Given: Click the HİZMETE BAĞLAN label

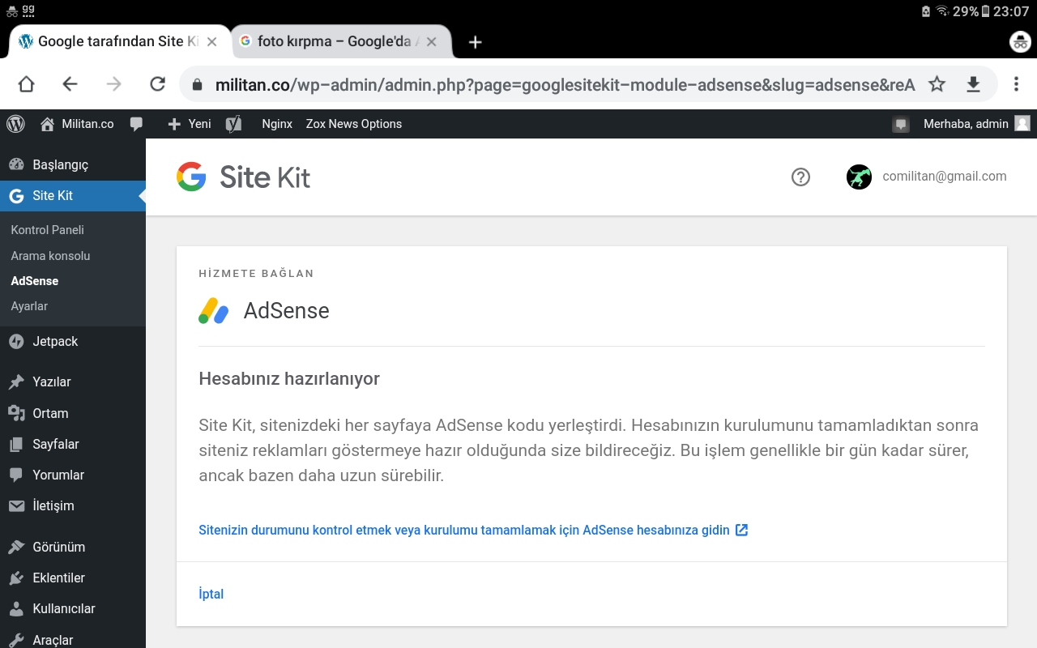Looking at the screenshot, I should click(256, 274).
